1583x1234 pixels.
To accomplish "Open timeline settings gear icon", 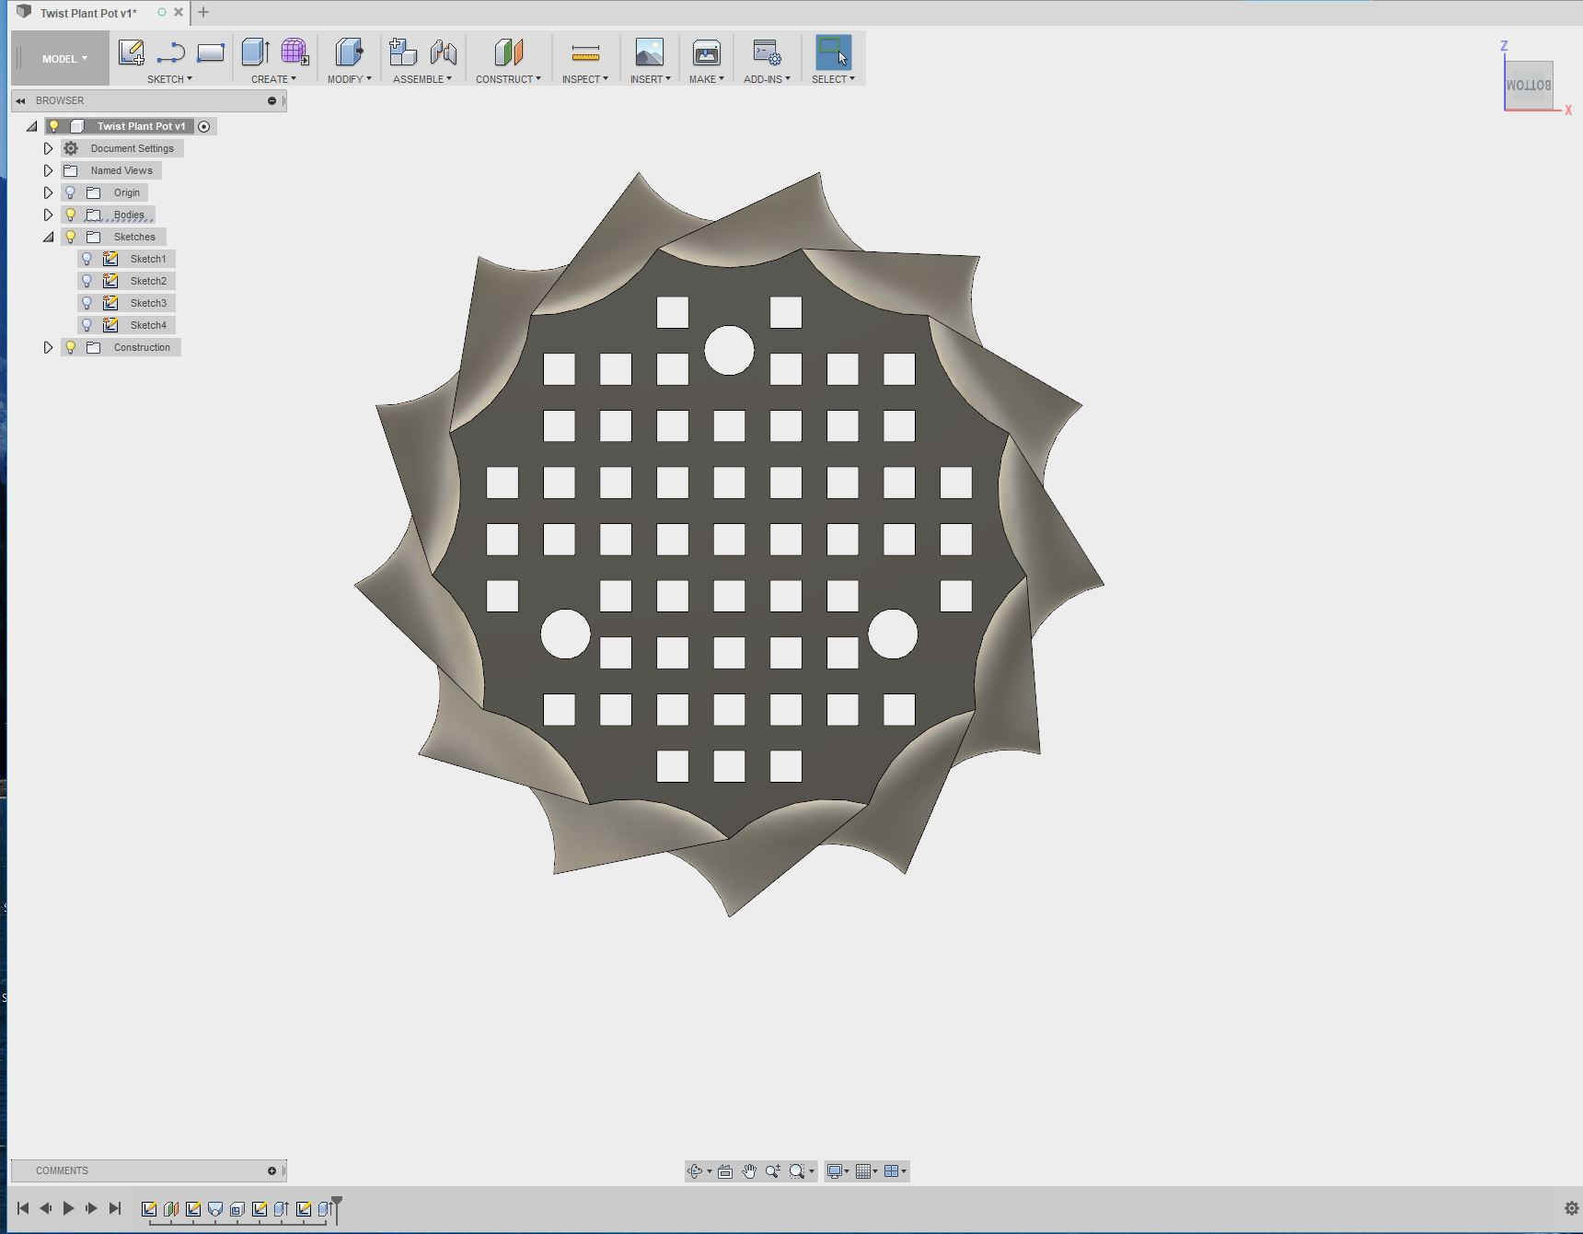I will 1572,1208.
